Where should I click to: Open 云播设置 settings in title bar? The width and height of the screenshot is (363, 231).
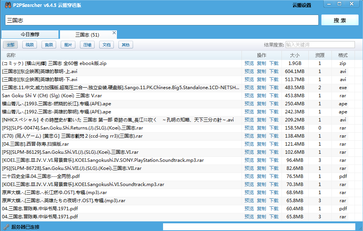pyautogui.click(x=302, y=5)
